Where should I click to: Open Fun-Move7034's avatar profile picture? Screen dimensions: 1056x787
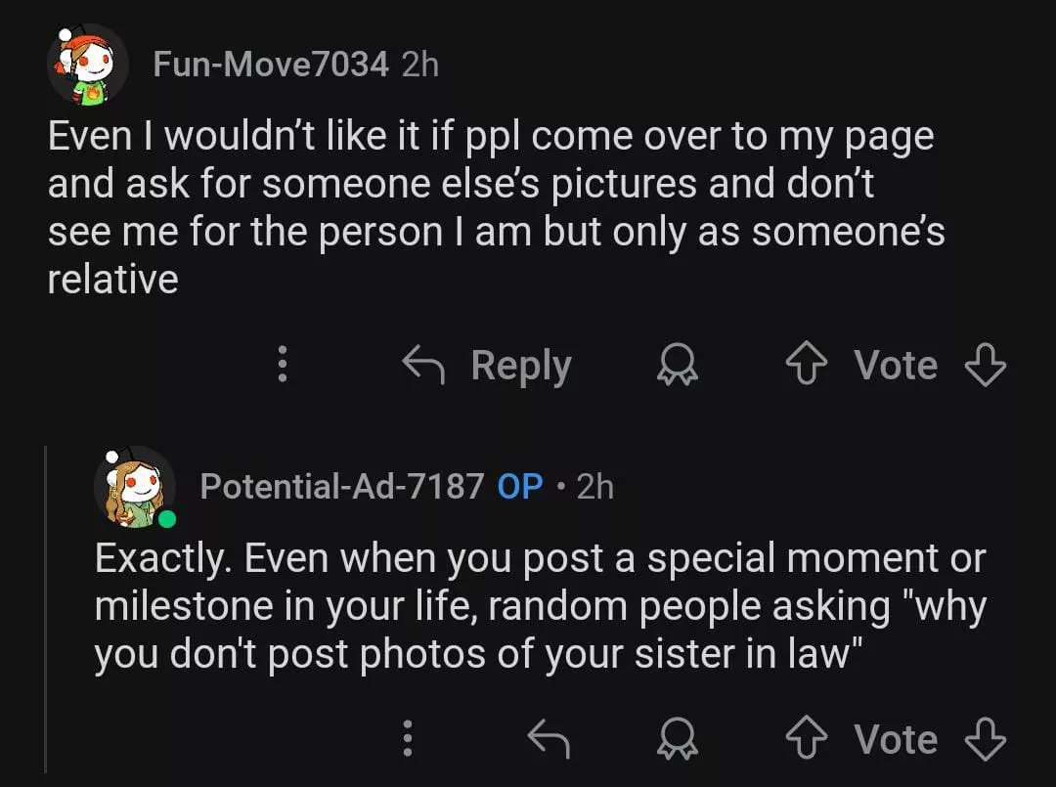pos(88,65)
